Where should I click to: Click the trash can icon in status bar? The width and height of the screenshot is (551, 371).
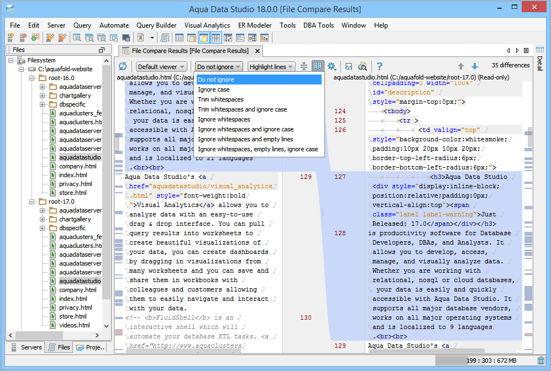tap(541, 361)
